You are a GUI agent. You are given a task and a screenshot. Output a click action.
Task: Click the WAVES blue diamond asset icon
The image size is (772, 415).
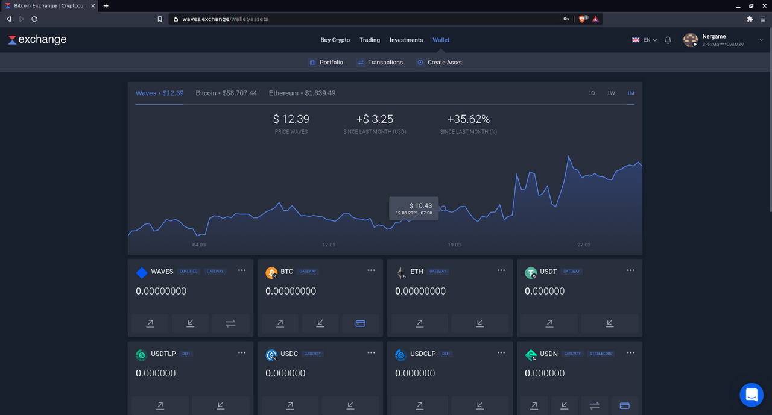142,273
